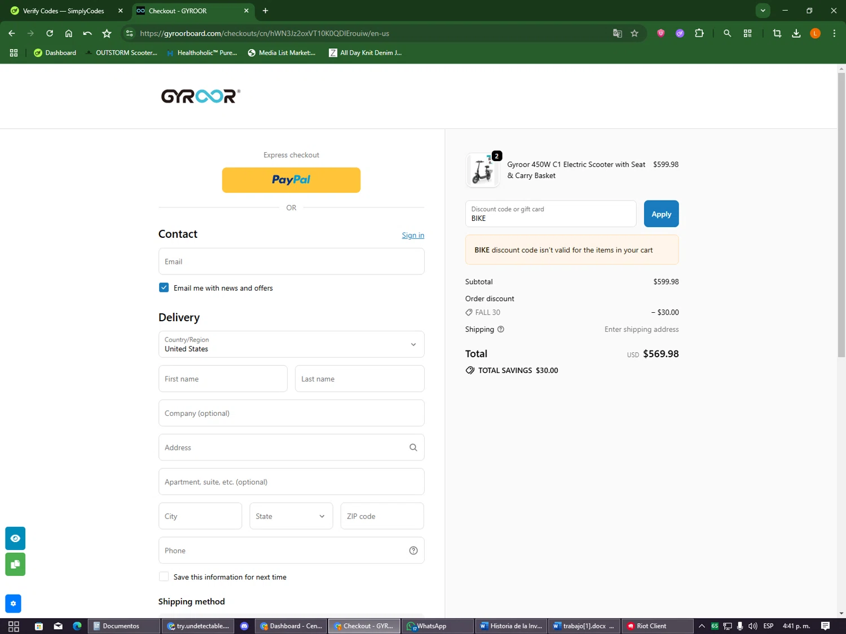Click the page vertical scrollbar
The width and height of the screenshot is (846, 634).
841,215
